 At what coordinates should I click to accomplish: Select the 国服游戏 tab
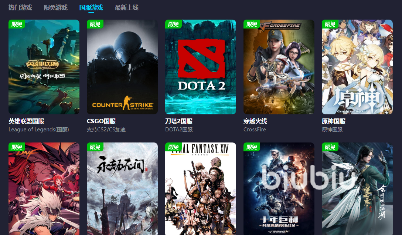[x=91, y=7]
